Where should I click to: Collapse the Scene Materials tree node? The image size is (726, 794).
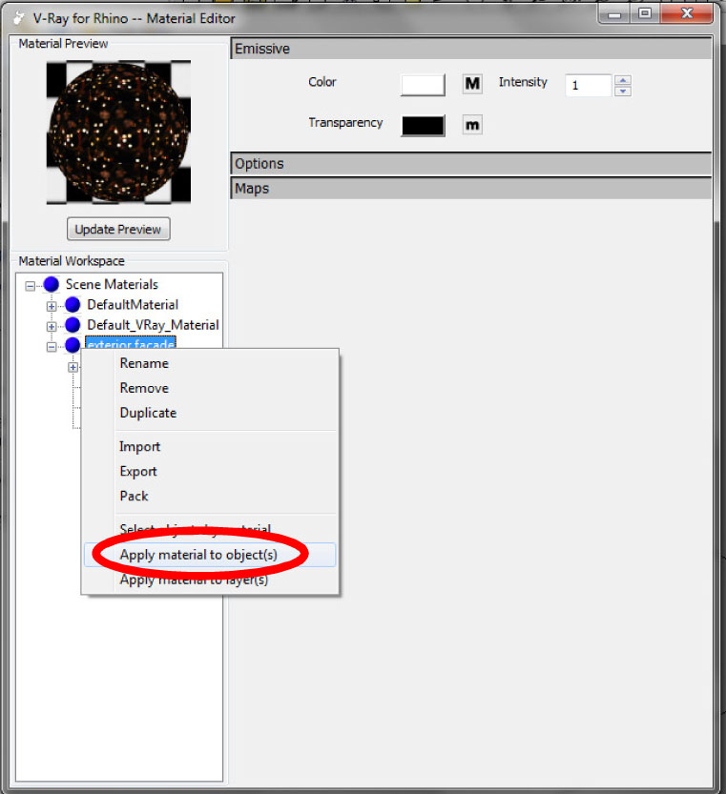tap(31, 286)
